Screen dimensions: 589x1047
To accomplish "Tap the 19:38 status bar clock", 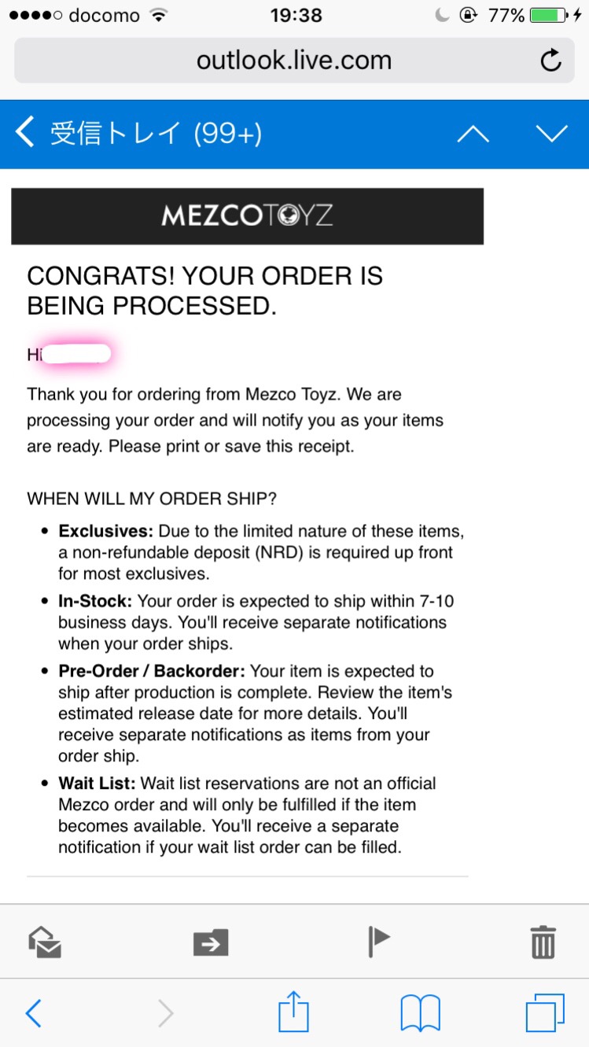I will (x=294, y=15).
